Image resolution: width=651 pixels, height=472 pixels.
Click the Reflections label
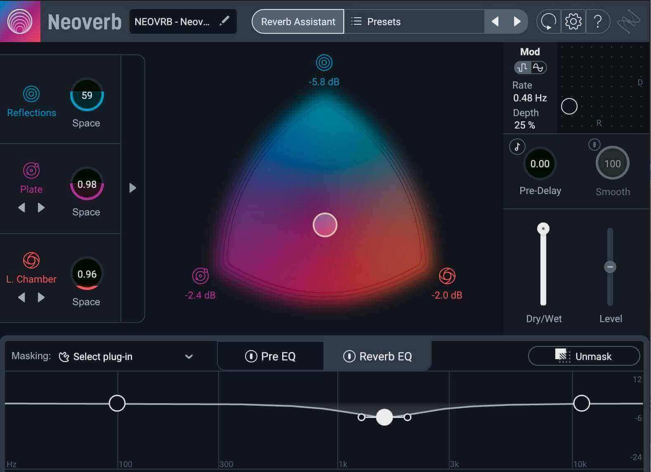pos(32,113)
